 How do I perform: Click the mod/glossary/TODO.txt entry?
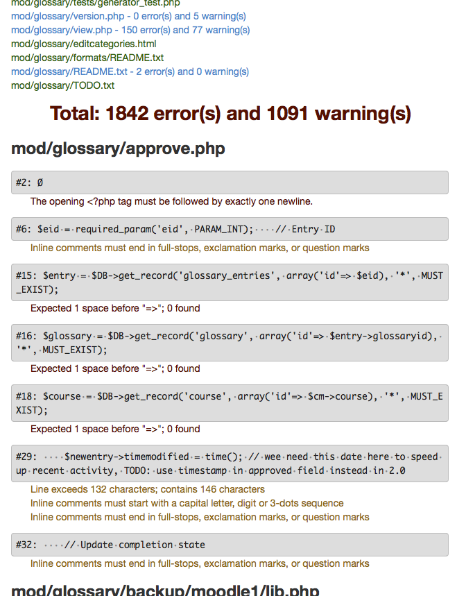coord(62,85)
